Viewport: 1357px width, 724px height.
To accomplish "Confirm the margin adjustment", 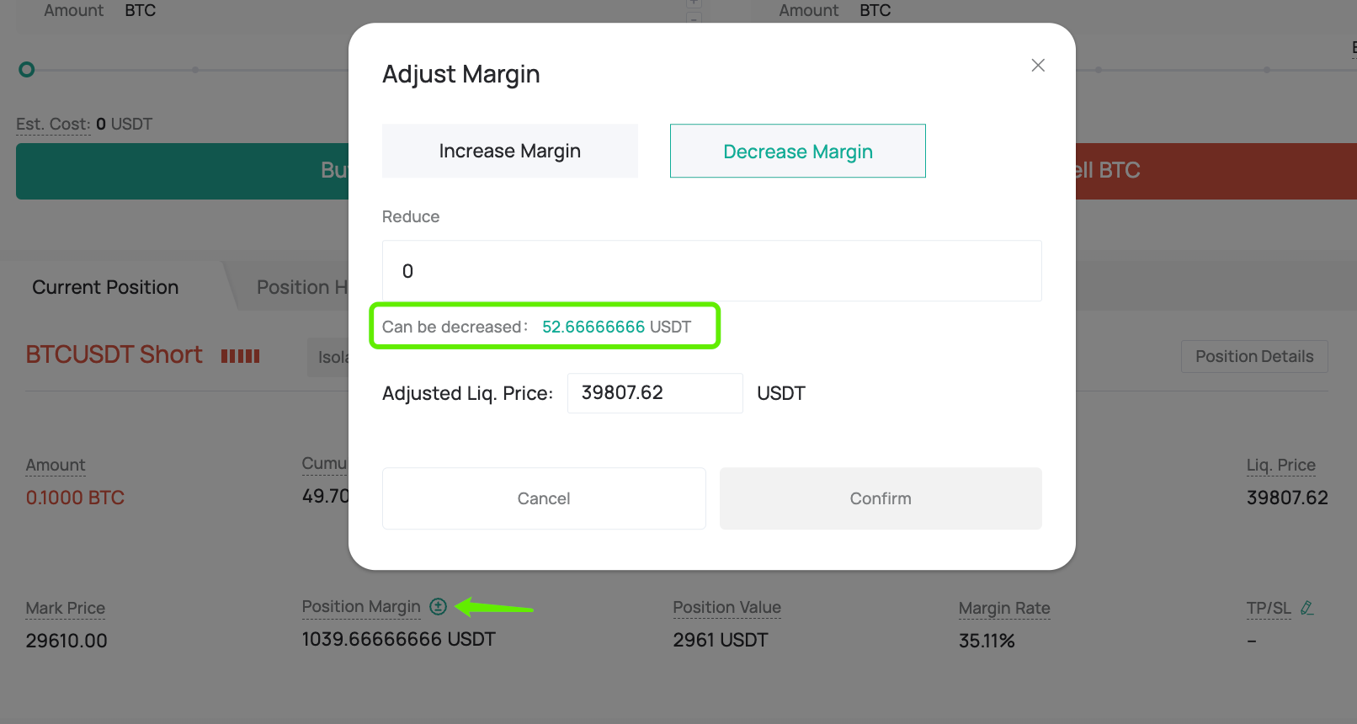I will click(881, 498).
